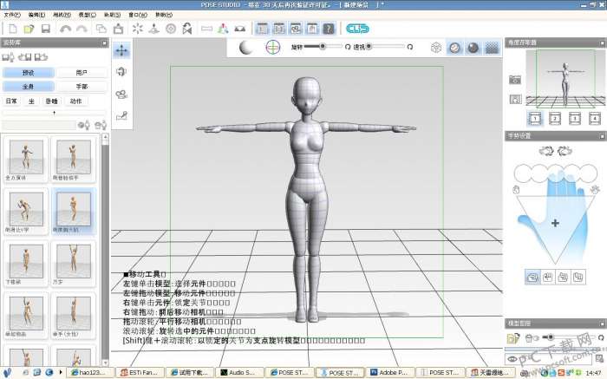Click angle memory slot 1 button
Screen dimensions: 607x379
pos(535,118)
